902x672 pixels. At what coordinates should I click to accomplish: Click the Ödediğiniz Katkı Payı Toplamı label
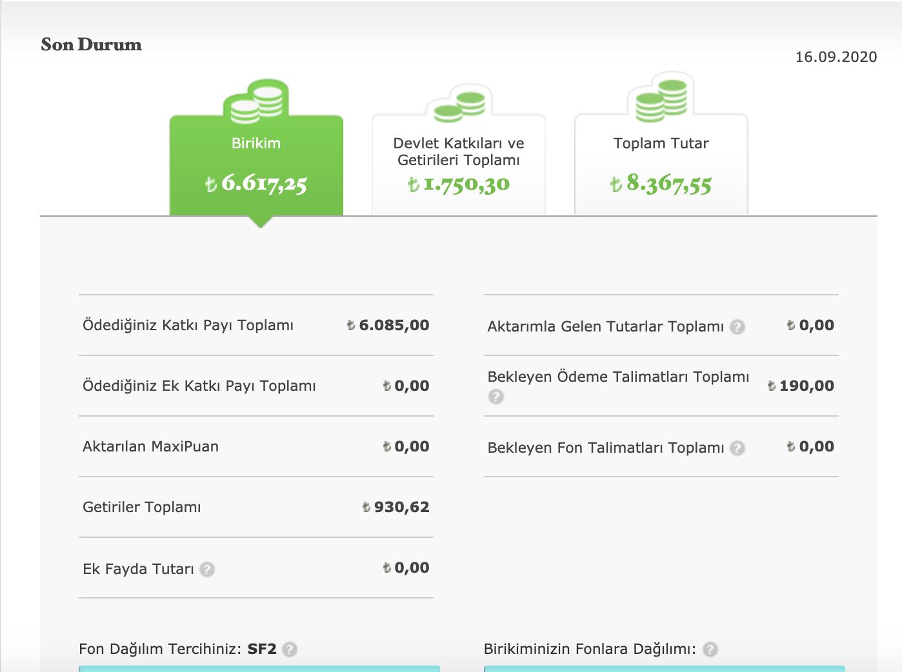click(188, 325)
